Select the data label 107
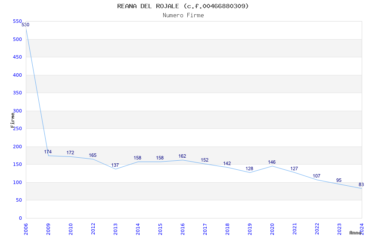Image resolution: width=366 pixels, height=237 pixels. (x=317, y=176)
